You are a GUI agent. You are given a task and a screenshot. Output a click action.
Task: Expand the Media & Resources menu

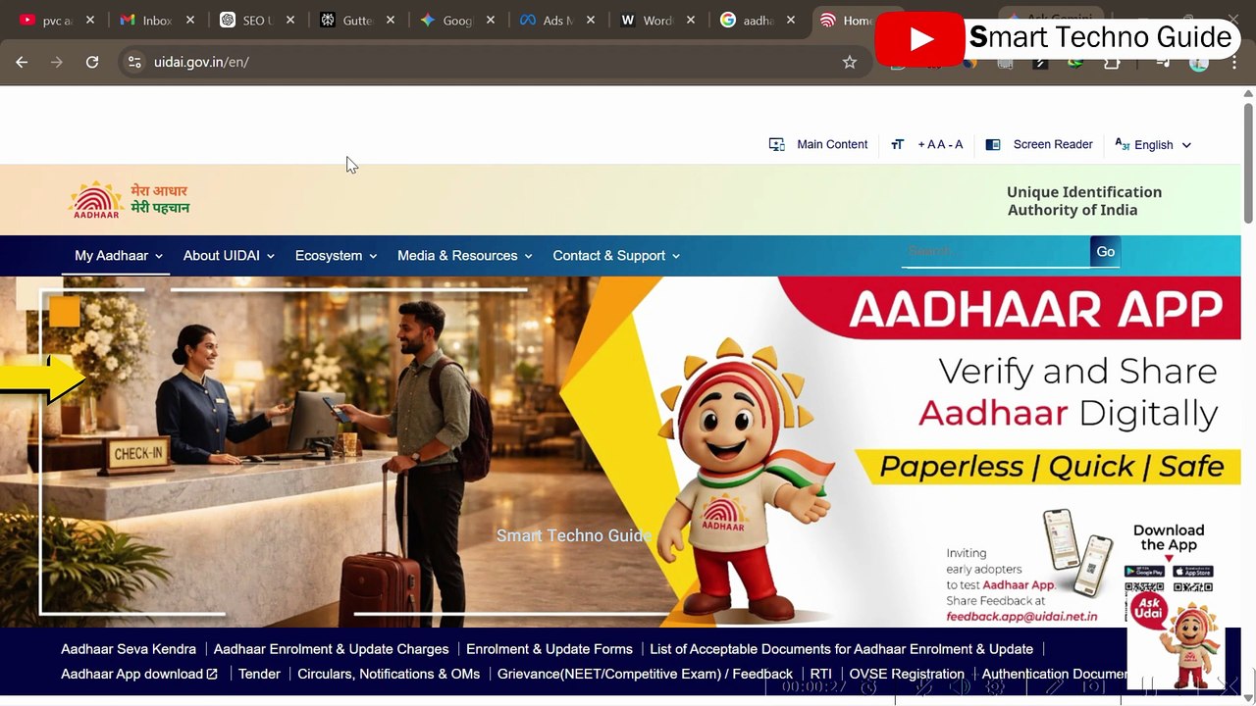[x=465, y=255]
